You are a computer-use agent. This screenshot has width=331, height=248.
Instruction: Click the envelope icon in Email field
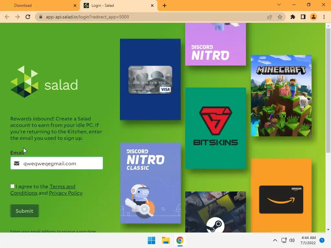pyautogui.click(x=17, y=163)
